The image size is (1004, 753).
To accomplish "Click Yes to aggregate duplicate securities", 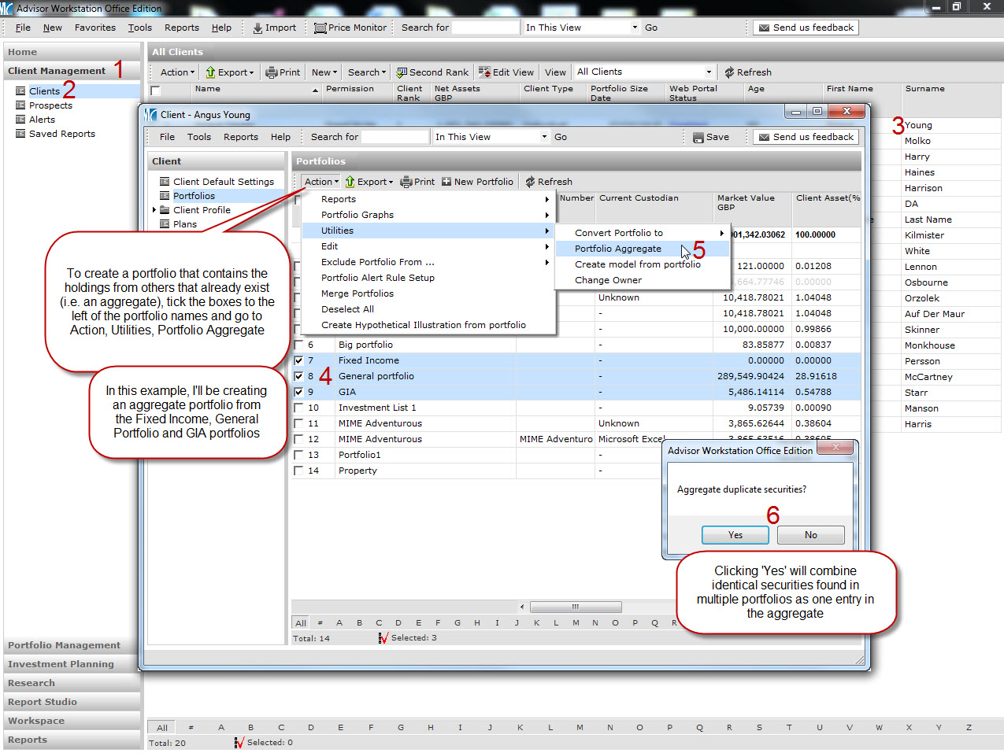I will click(735, 535).
